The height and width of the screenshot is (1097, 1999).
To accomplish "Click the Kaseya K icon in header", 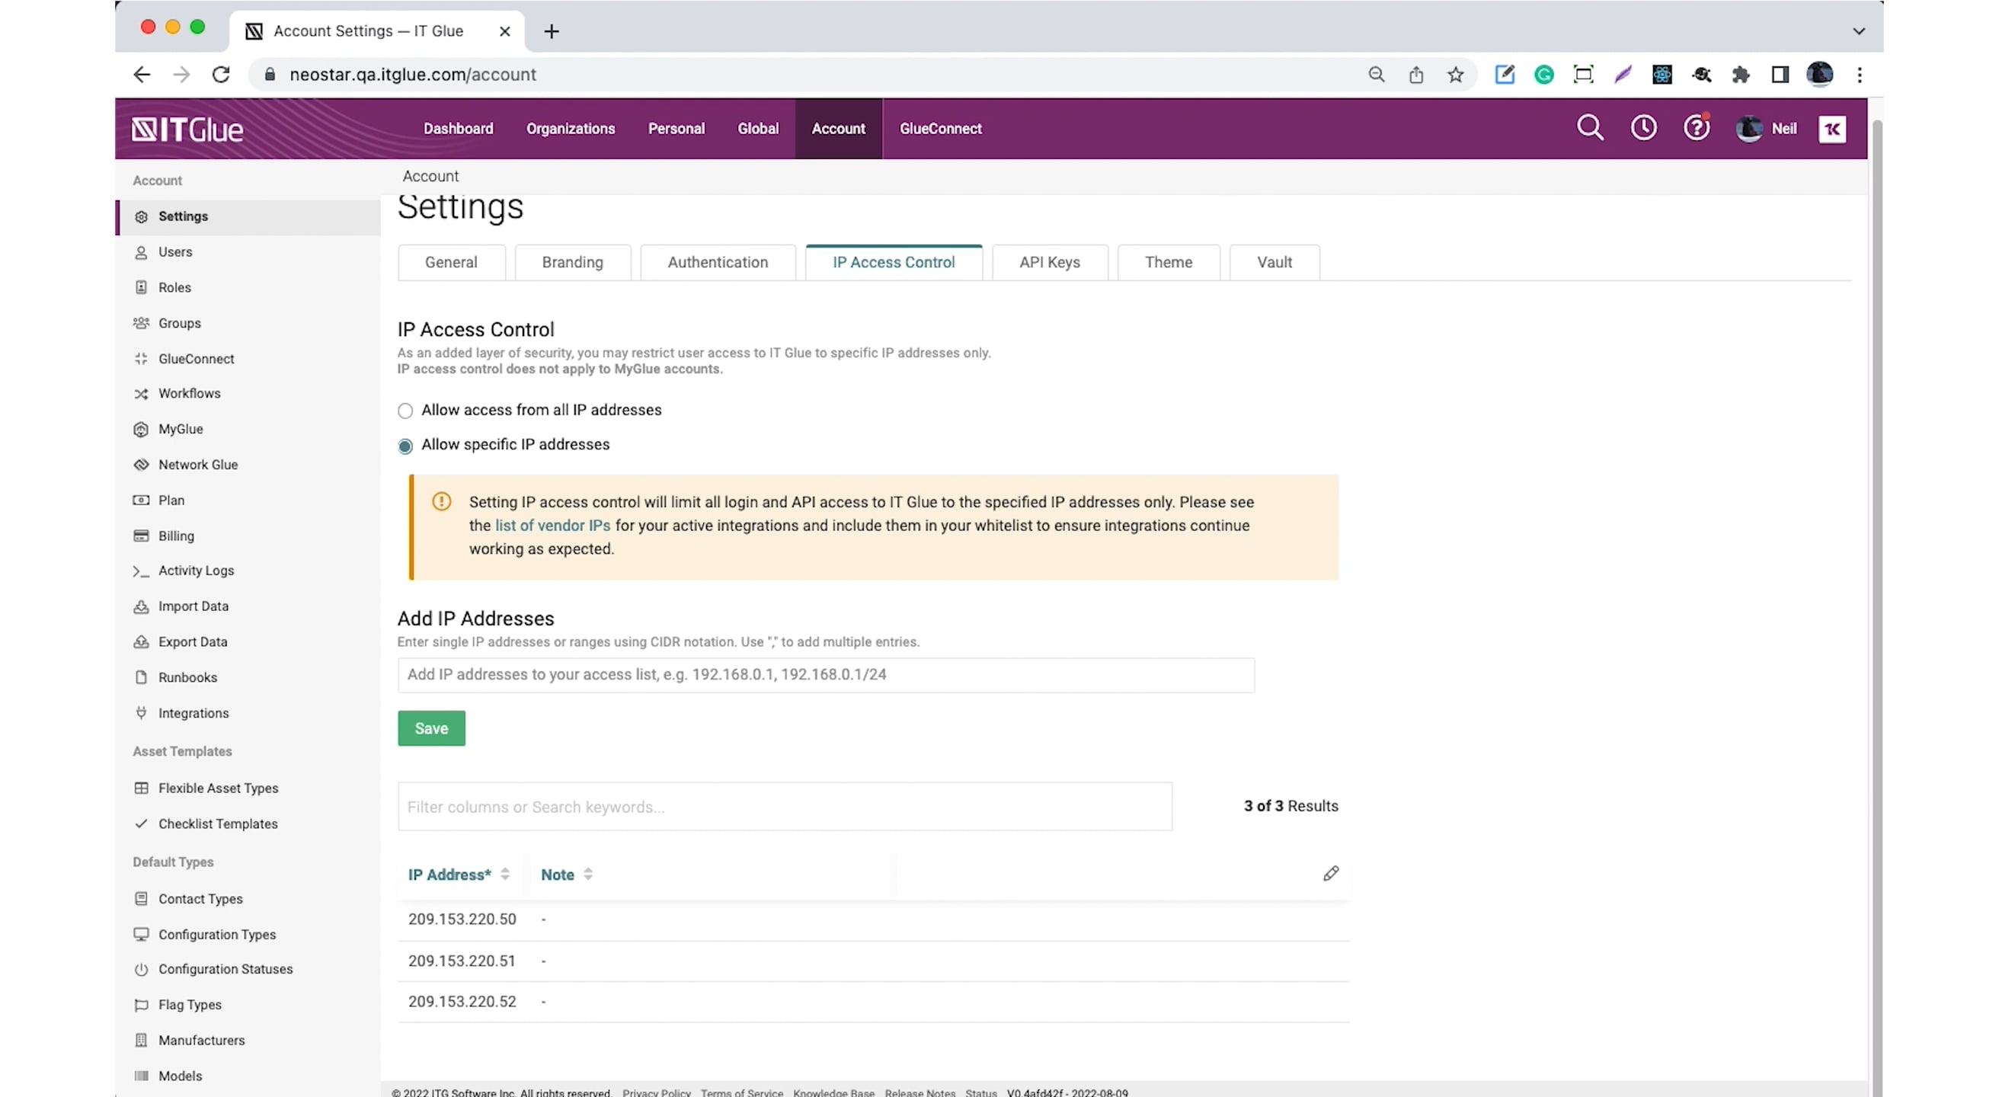I will [x=1832, y=129].
